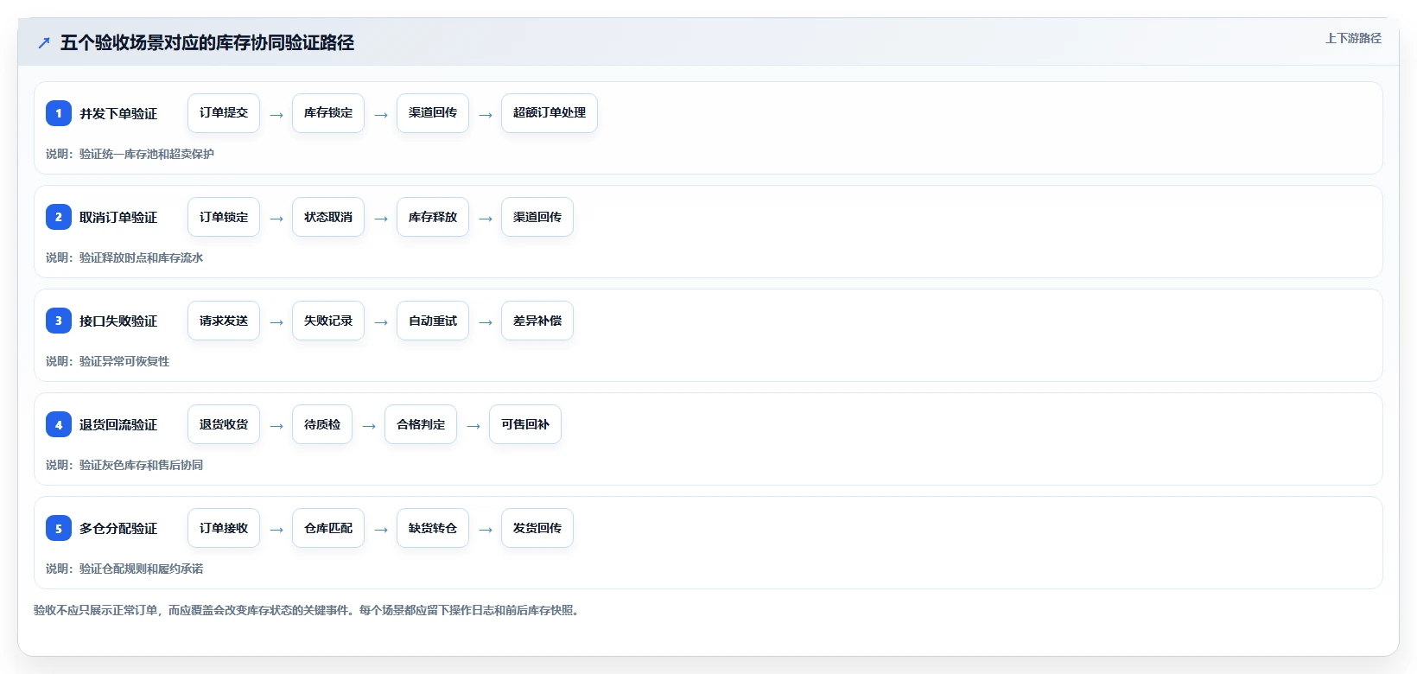The height and width of the screenshot is (674, 1417).
Task: Select the 待质检 step box
Action: (322, 424)
